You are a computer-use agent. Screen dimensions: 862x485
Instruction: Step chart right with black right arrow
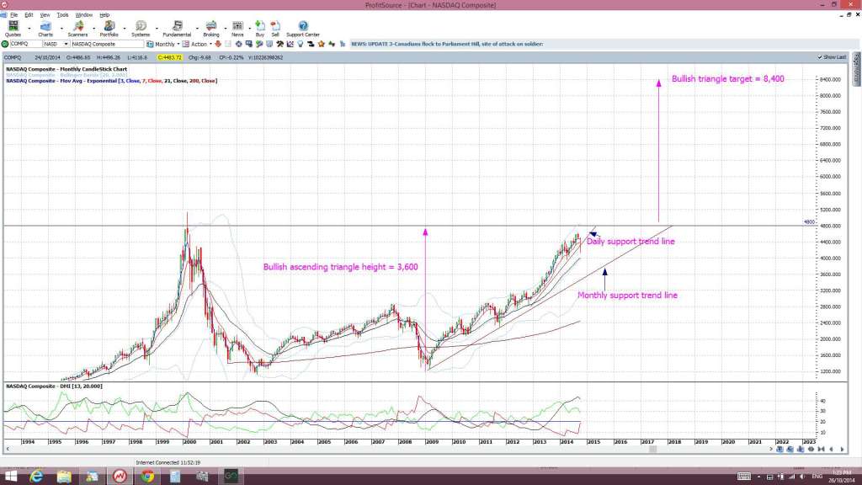pos(842,450)
